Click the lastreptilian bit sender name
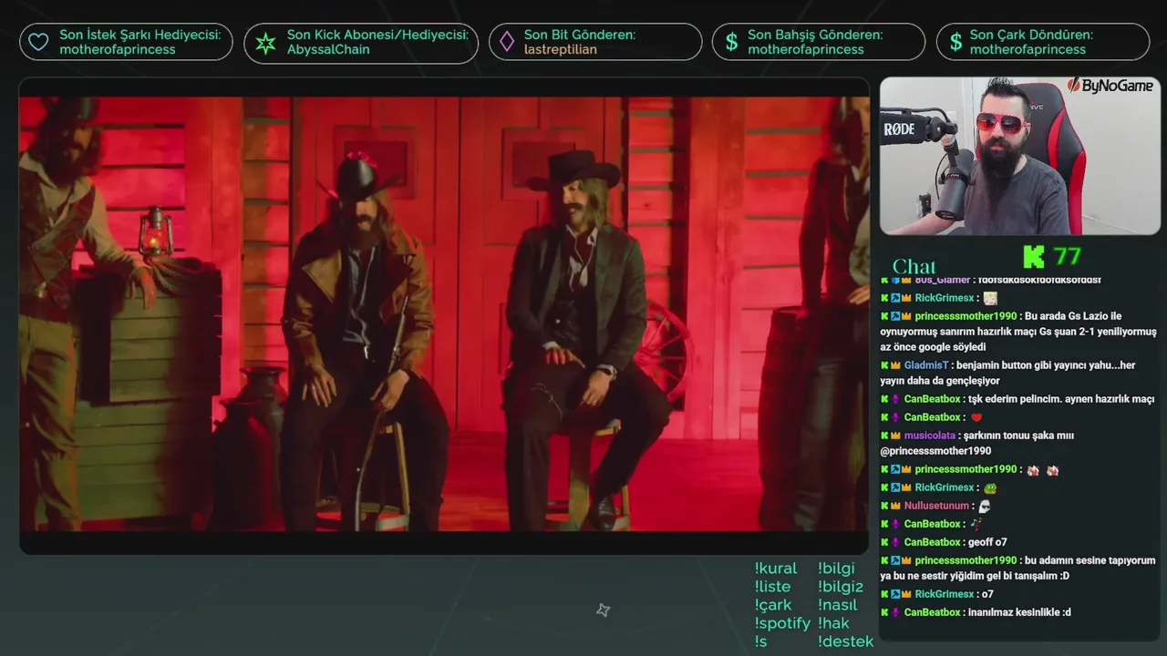 pos(561,49)
